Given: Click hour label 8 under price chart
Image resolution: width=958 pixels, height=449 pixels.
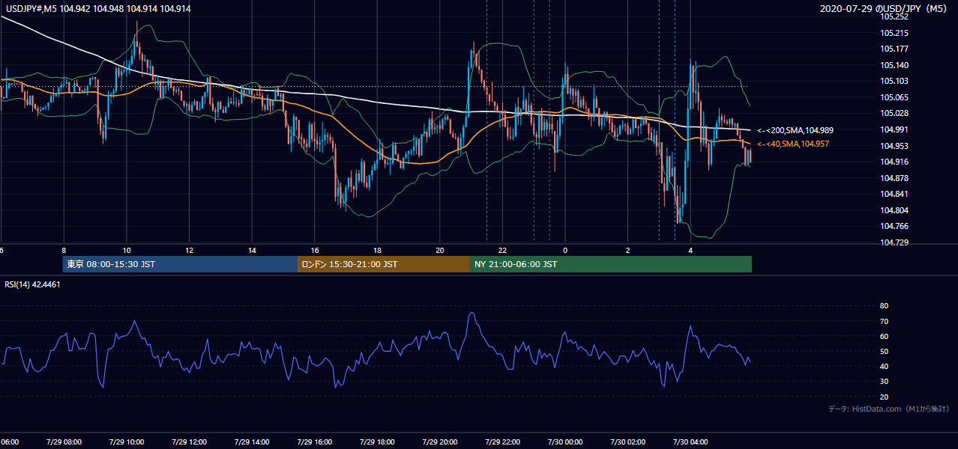Looking at the screenshot, I should [x=64, y=250].
